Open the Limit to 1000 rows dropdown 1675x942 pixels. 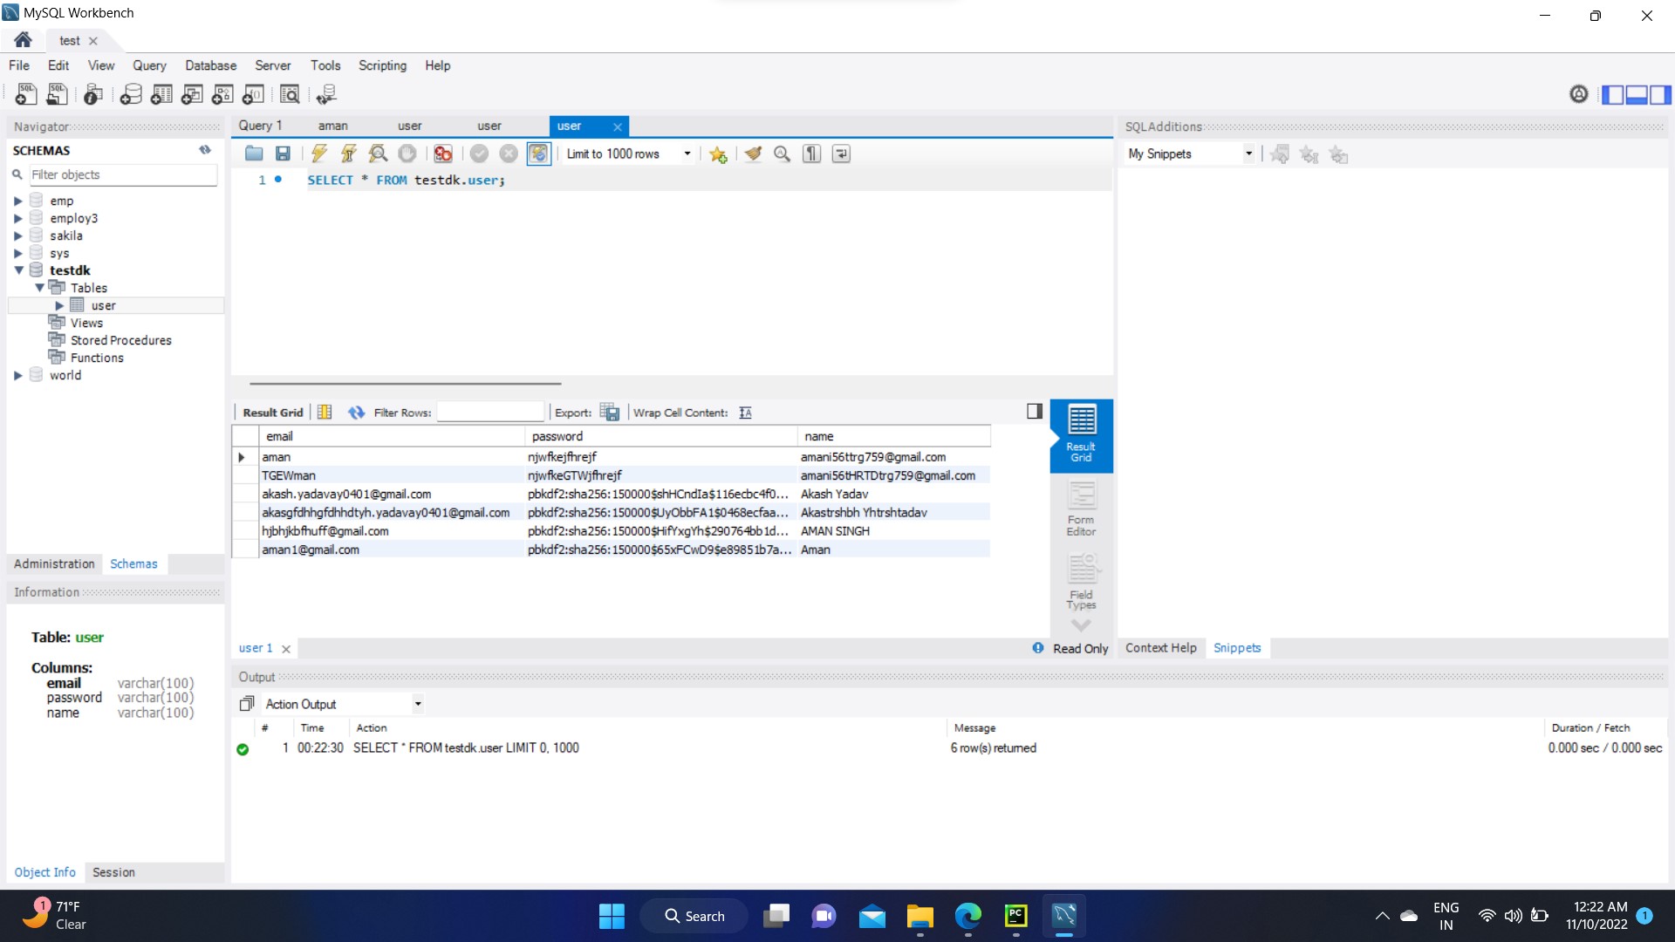pyautogui.click(x=687, y=154)
